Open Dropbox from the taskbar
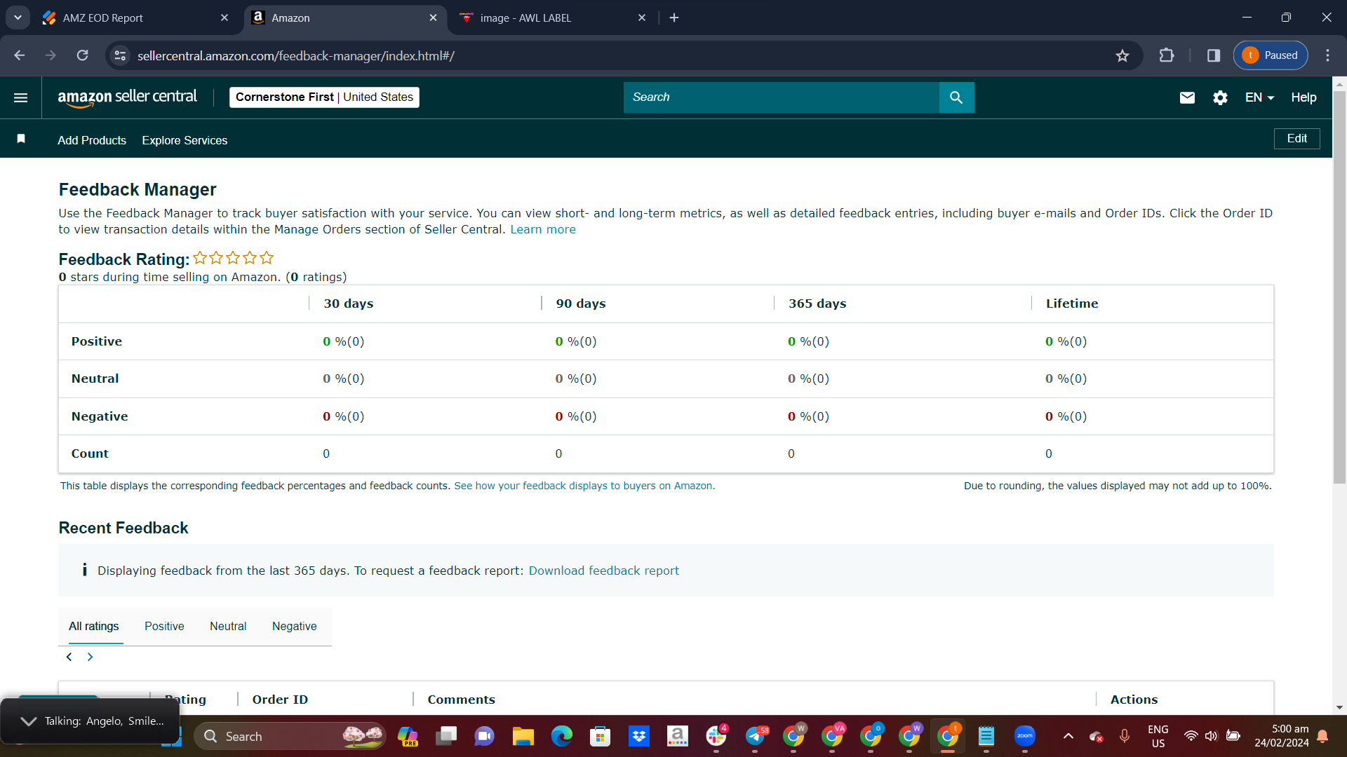Viewport: 1347px width, 757px height. tap(638, 736)
